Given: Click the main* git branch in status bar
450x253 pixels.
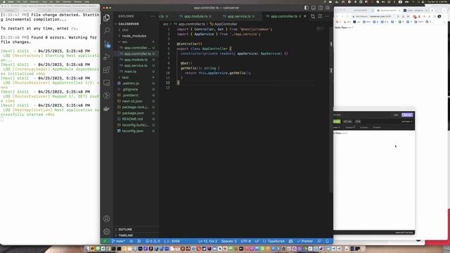Looking at the screenshot, I should (118, 241).
